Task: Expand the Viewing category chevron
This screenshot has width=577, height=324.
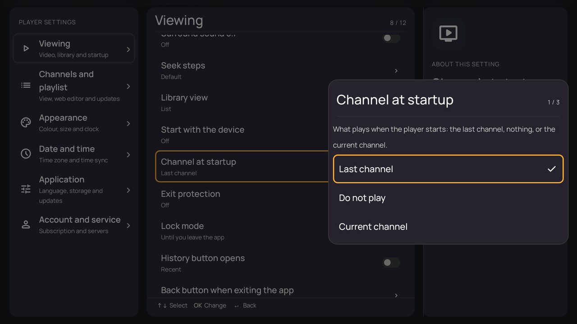Action: click(x=128, y=49)
